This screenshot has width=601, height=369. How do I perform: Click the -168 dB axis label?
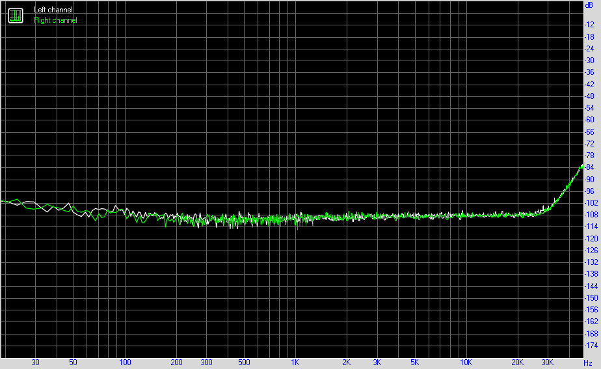(x=591, y=334)
